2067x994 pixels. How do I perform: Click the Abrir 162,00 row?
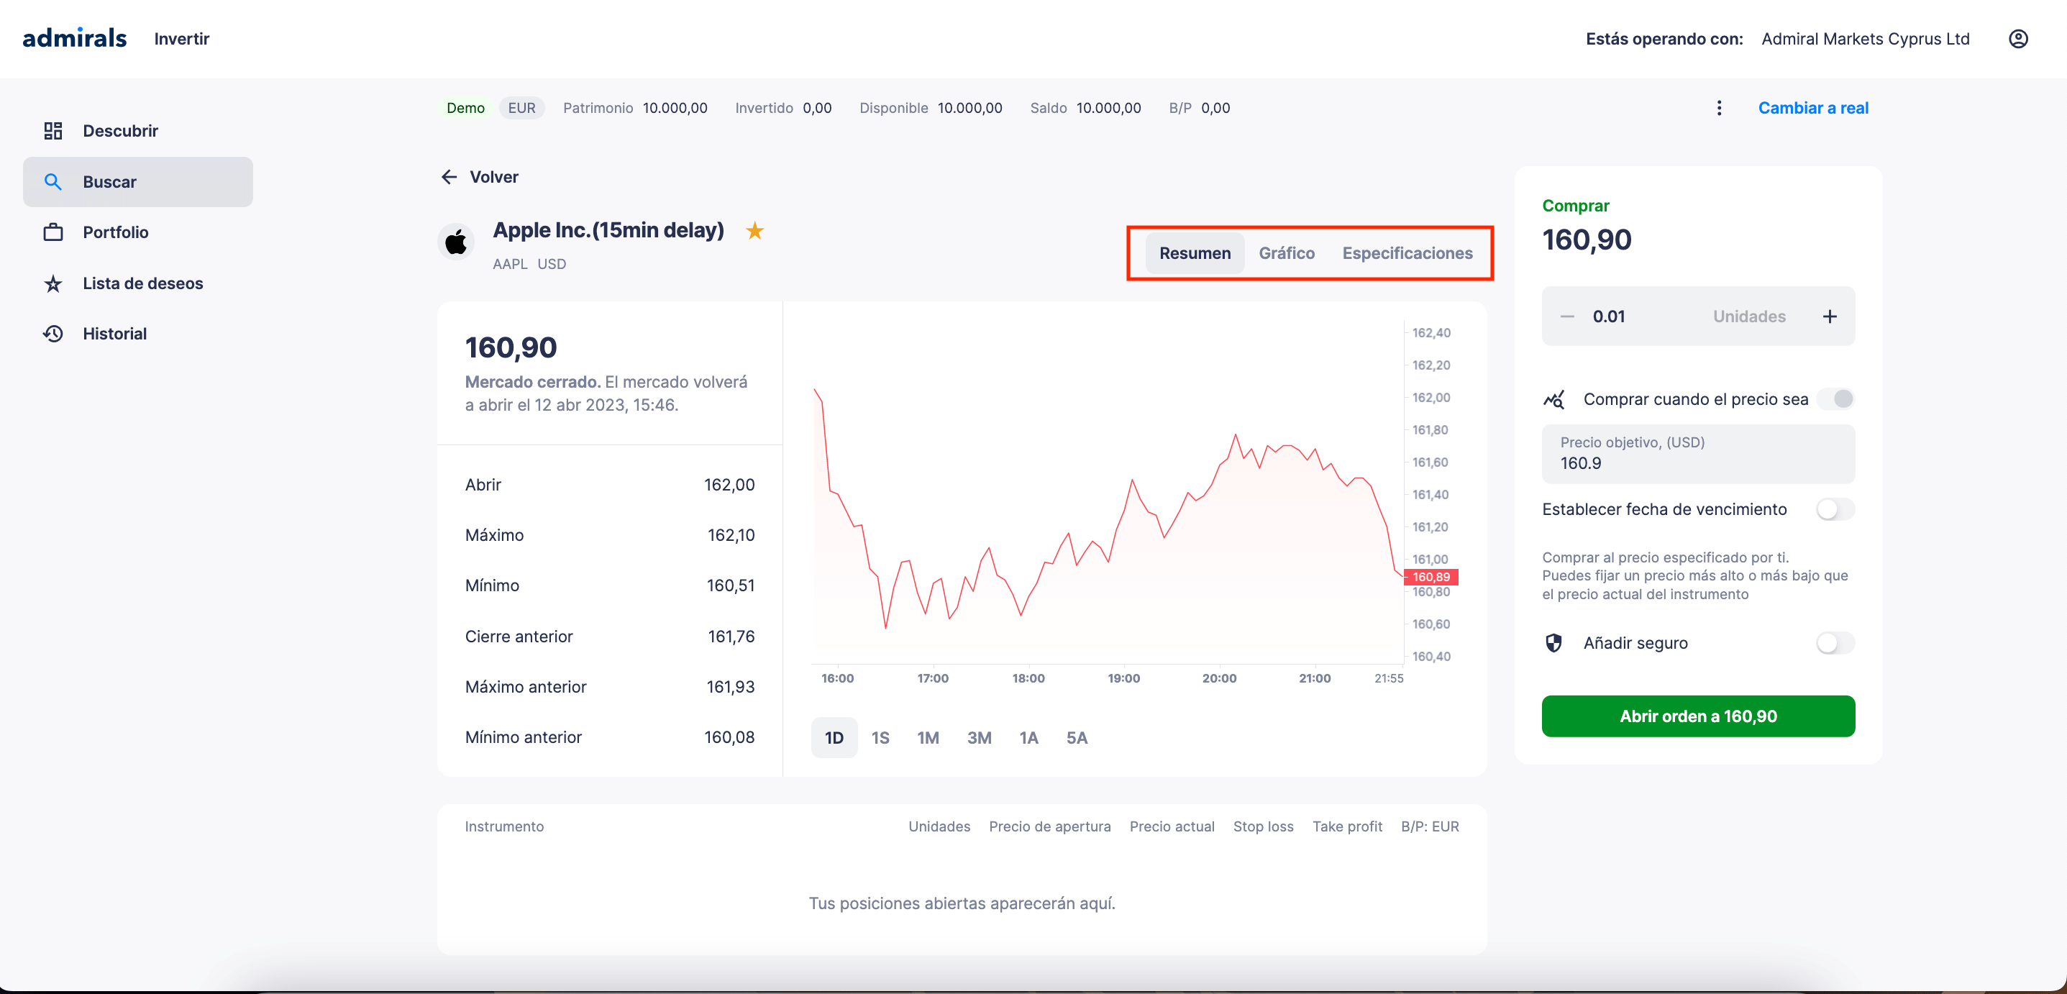pyautogui.click(x=610, y=485)
